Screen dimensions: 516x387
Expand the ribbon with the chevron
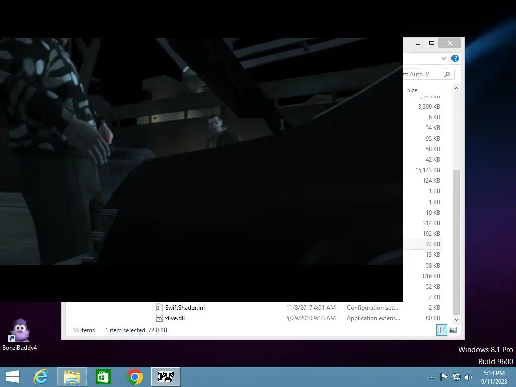[443, 58]
